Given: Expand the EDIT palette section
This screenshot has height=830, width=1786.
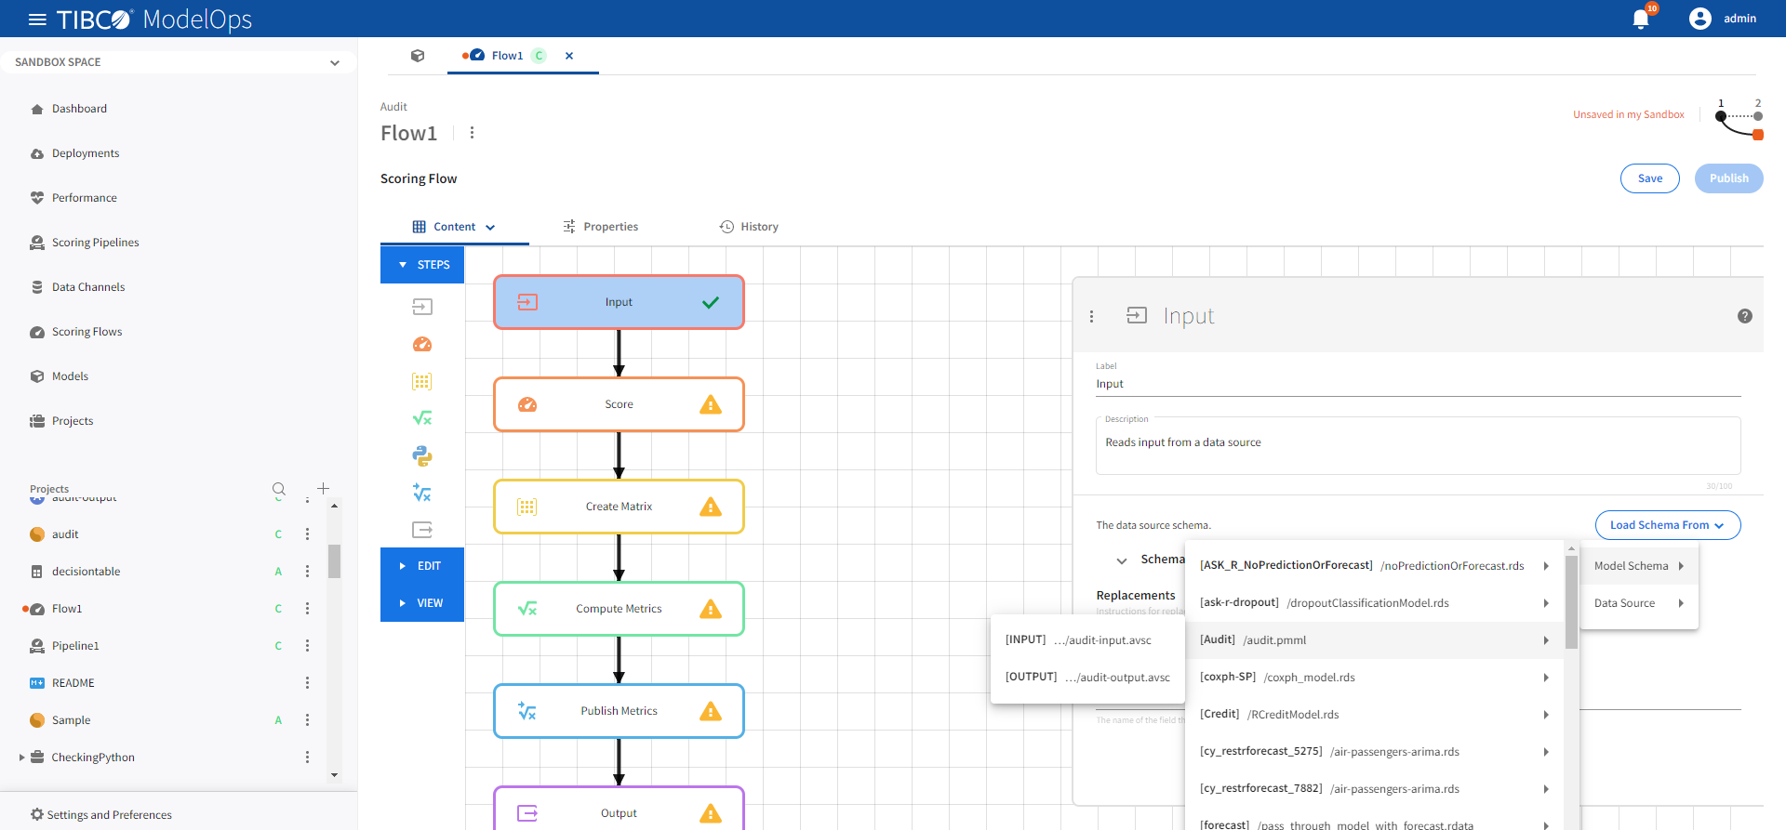Looking at the screenshot, I should point(422,566).
